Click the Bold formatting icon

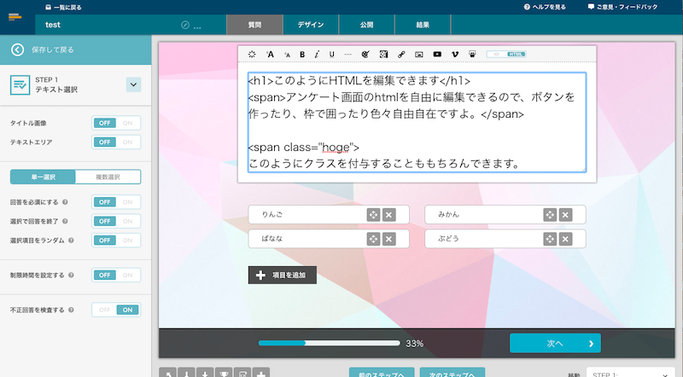tap(302, 54)
